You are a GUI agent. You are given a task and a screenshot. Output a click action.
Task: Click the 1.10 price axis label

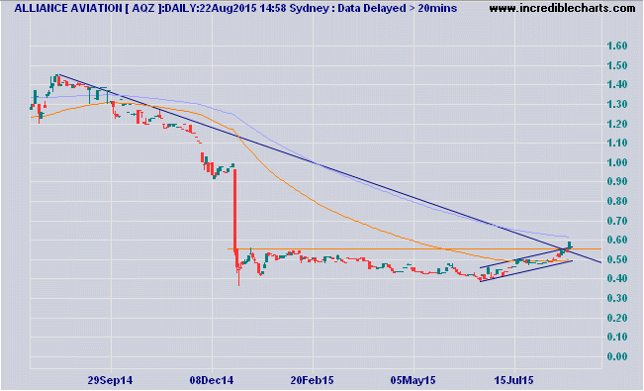point(617,143)
